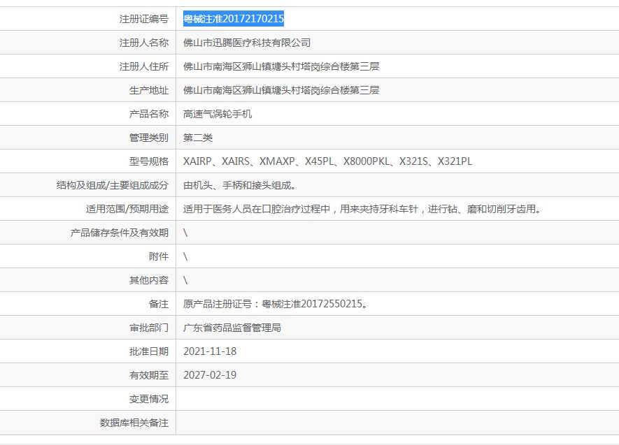
Task: Click the label 其他内容
Action: point(149,280)
